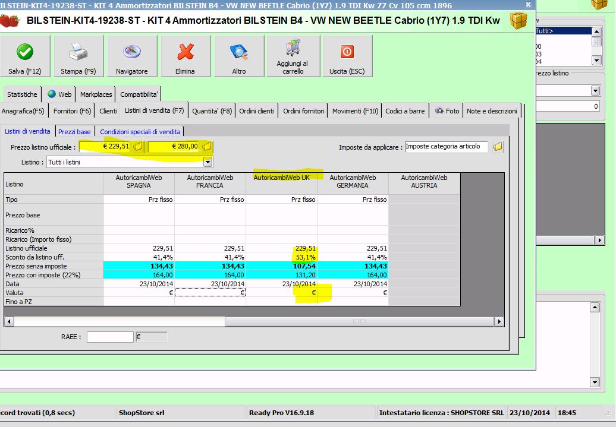This screenshot has height=427, width=616.
Task: Select the AutoricambiWeb UK column header
Action: point(281,178)
